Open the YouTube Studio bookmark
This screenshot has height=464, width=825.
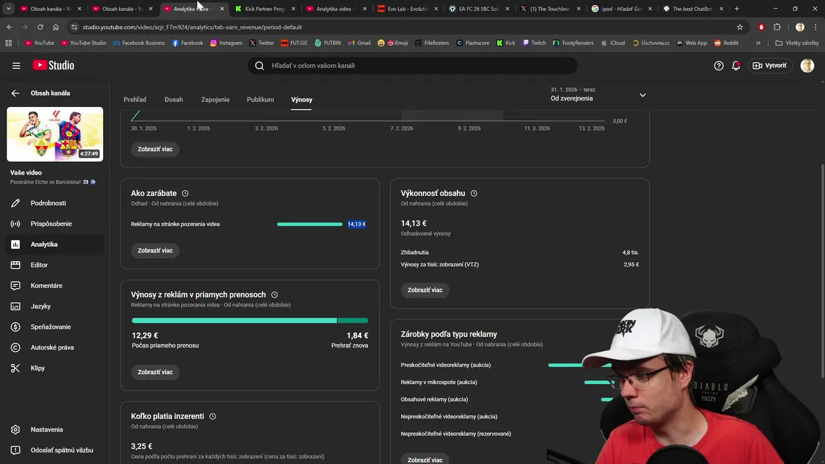click(x=84, y=43)
